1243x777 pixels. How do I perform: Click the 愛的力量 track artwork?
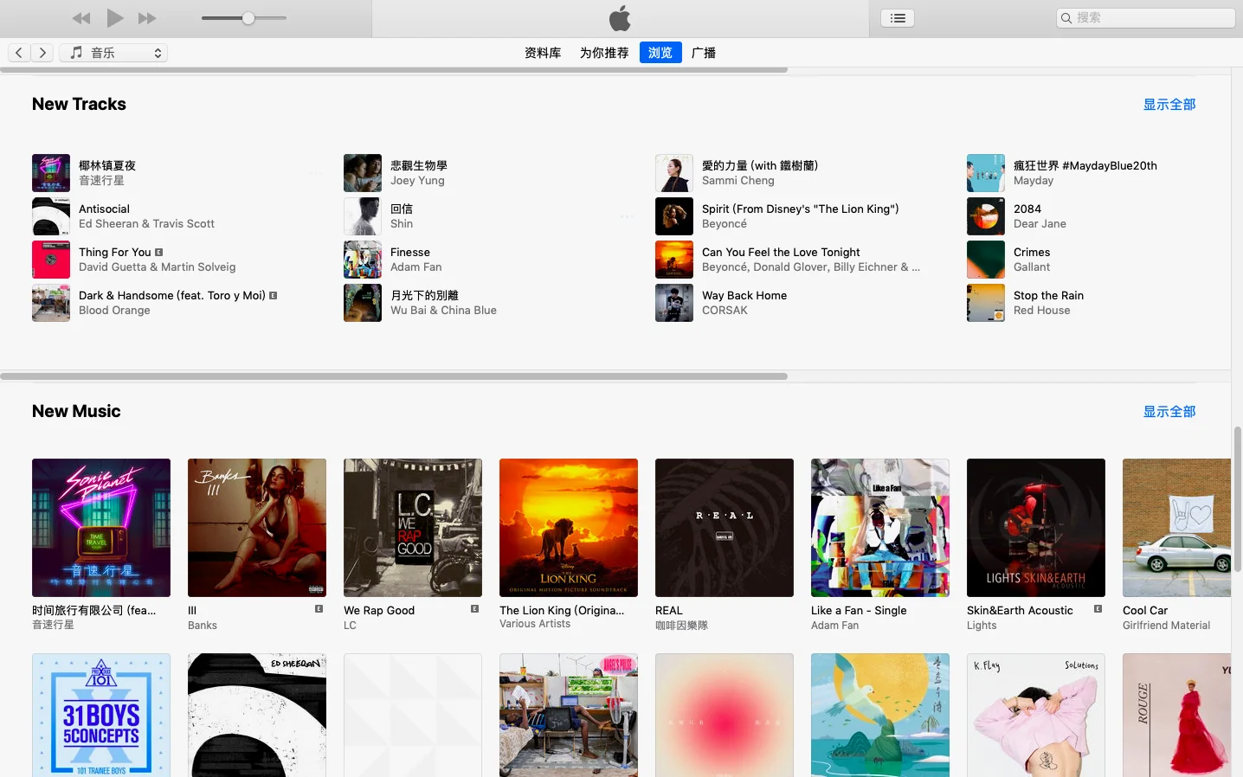pos(674,173)
